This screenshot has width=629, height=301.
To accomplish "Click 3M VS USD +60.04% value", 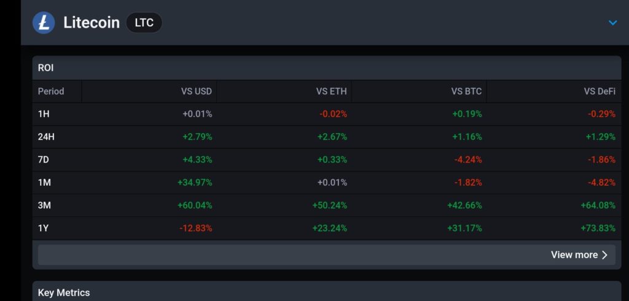I will point(195,205).
